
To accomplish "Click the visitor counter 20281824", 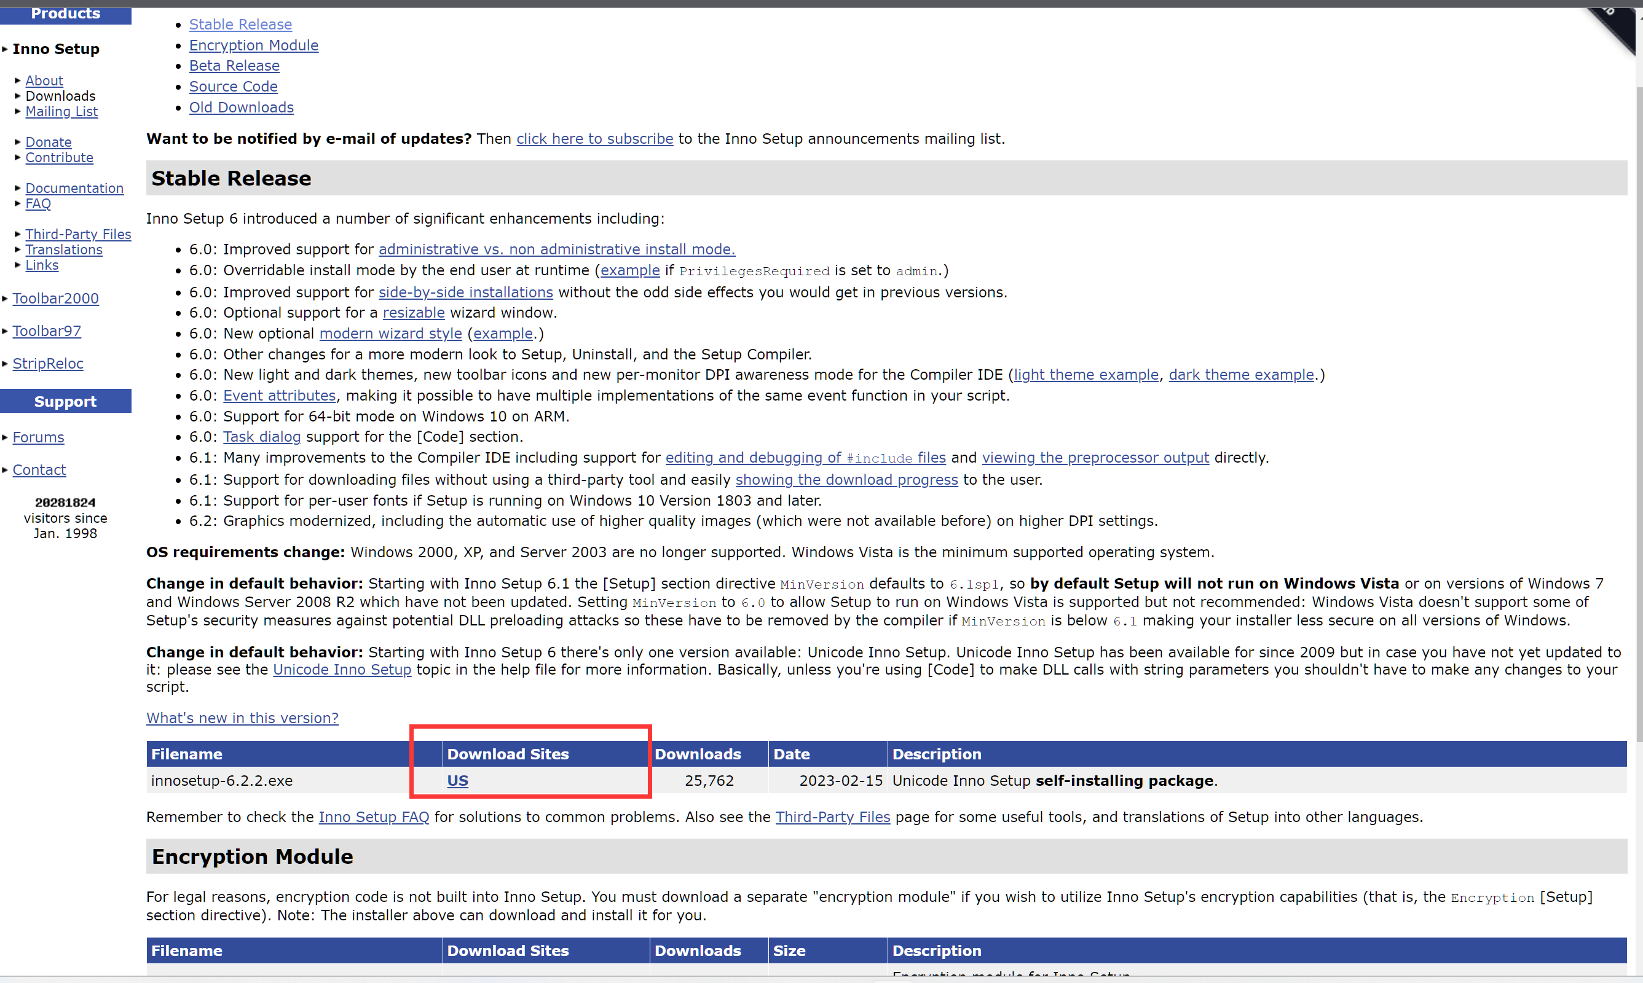I will pyautogui.click(x=65, y=502).
